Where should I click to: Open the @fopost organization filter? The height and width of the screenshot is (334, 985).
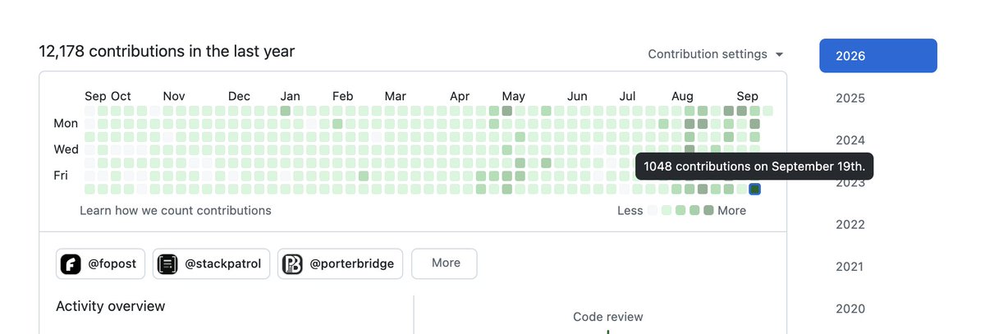[101, 263]
